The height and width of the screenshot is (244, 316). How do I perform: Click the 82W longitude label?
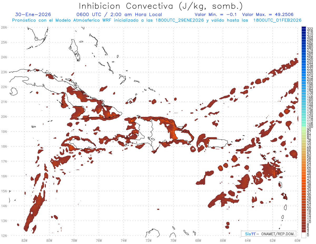click(24, 240)
